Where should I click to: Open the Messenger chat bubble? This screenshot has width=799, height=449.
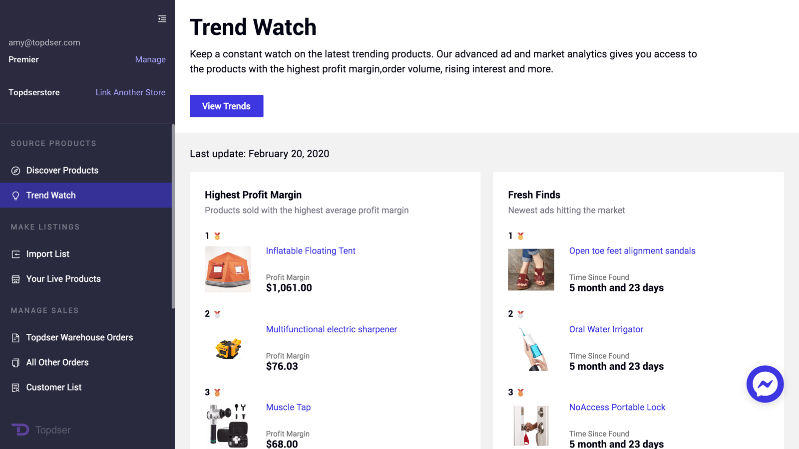[x=765, y=384]
